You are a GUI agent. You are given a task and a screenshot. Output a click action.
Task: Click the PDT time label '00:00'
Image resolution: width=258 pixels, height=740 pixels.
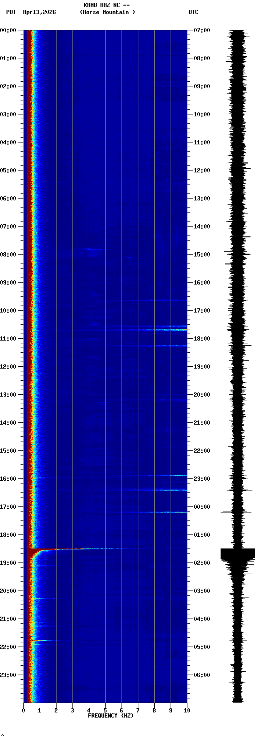pos(8,30)
